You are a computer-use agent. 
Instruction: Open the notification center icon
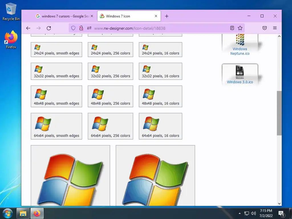(281, 214)
